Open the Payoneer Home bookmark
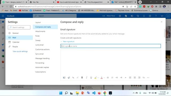 tap(122, 10)
